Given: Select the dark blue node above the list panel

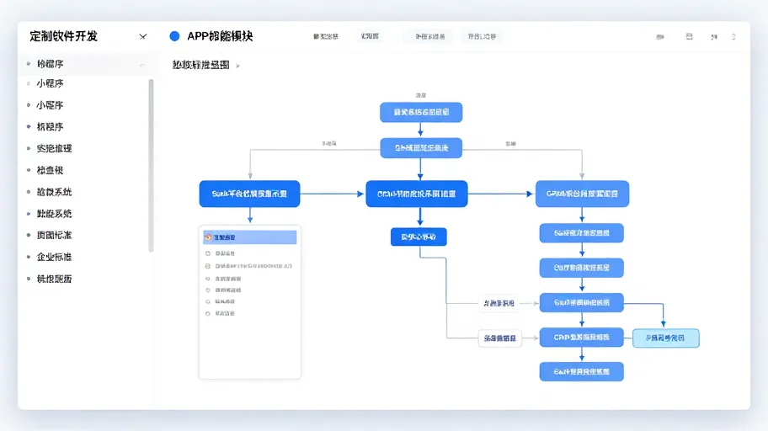Looking at the screenshot, I should pos(250,194).
